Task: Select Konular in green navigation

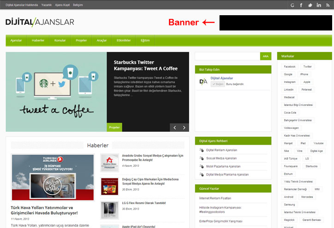Action: [x=60, y=41]
